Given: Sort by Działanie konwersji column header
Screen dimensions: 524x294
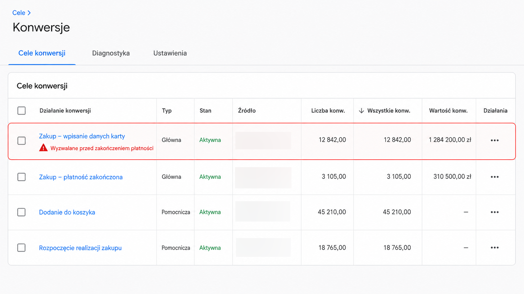Looking at the screenshot, I should pos(65,111).
